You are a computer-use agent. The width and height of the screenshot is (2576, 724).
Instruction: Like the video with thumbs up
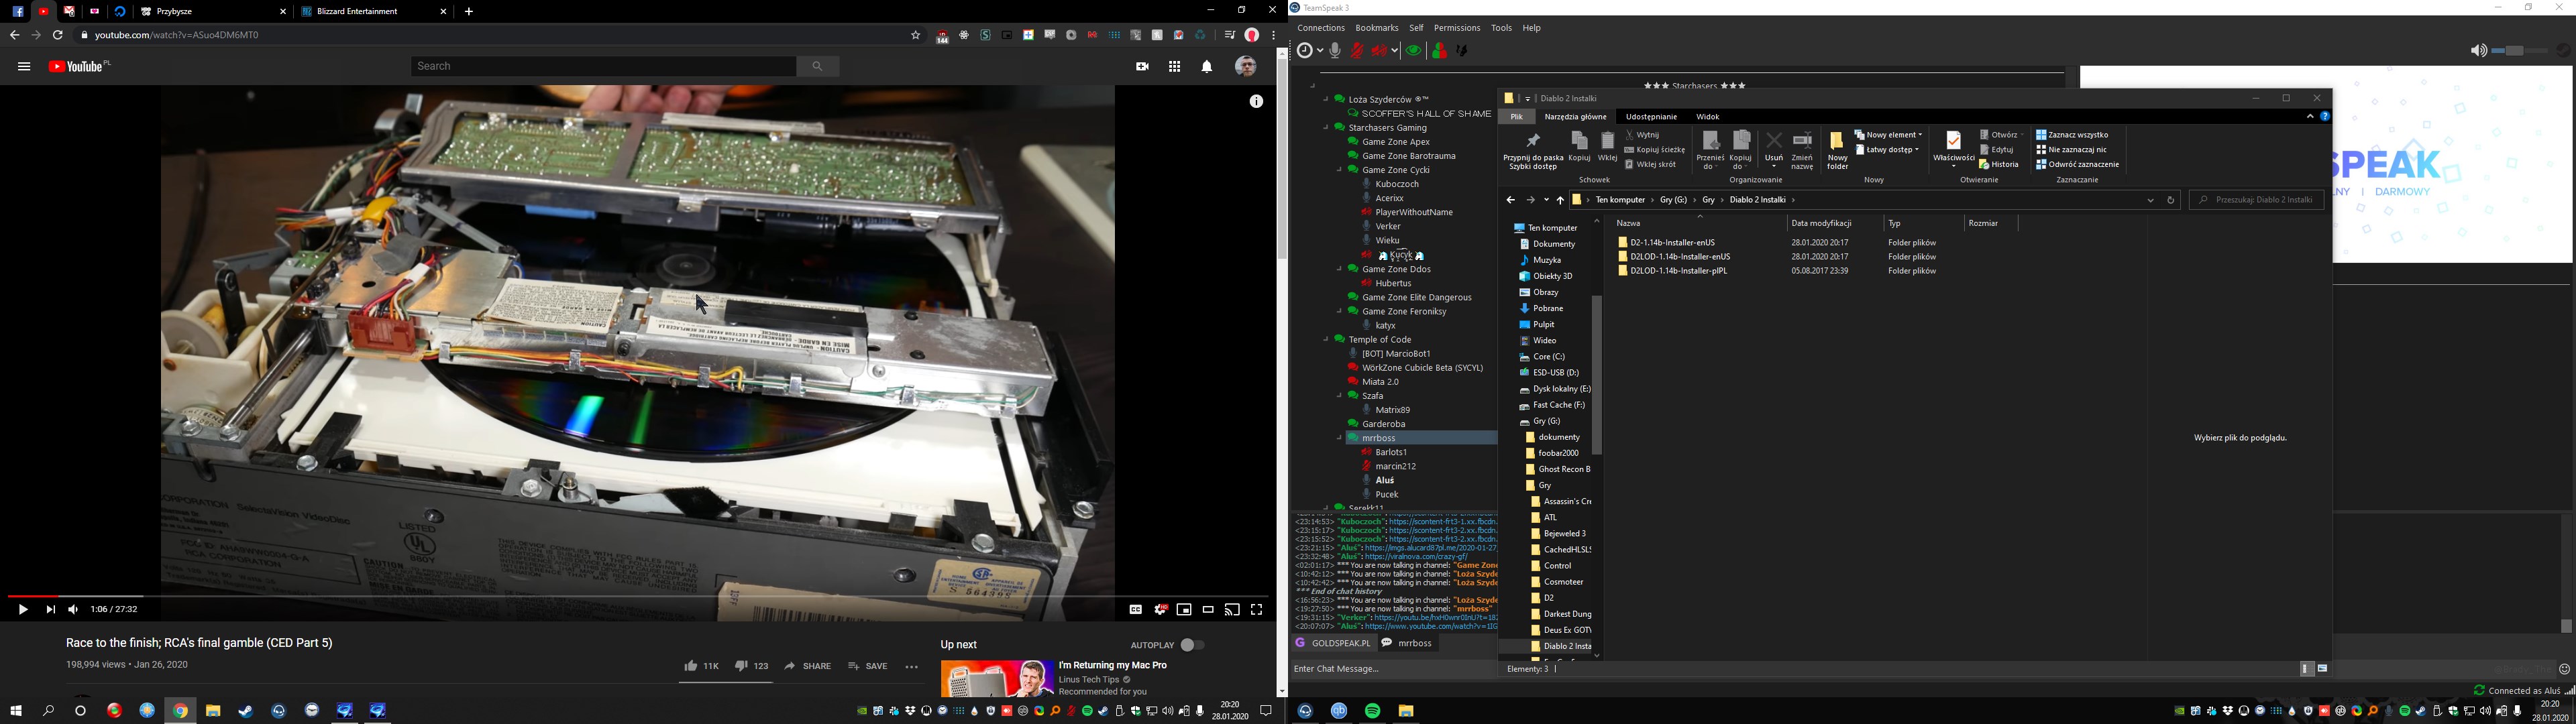[690, 666]
